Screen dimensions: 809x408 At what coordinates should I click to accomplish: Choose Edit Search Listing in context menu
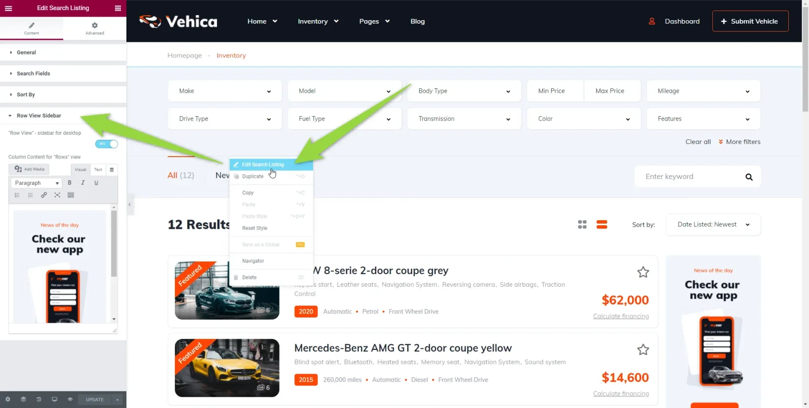point(271,165)
